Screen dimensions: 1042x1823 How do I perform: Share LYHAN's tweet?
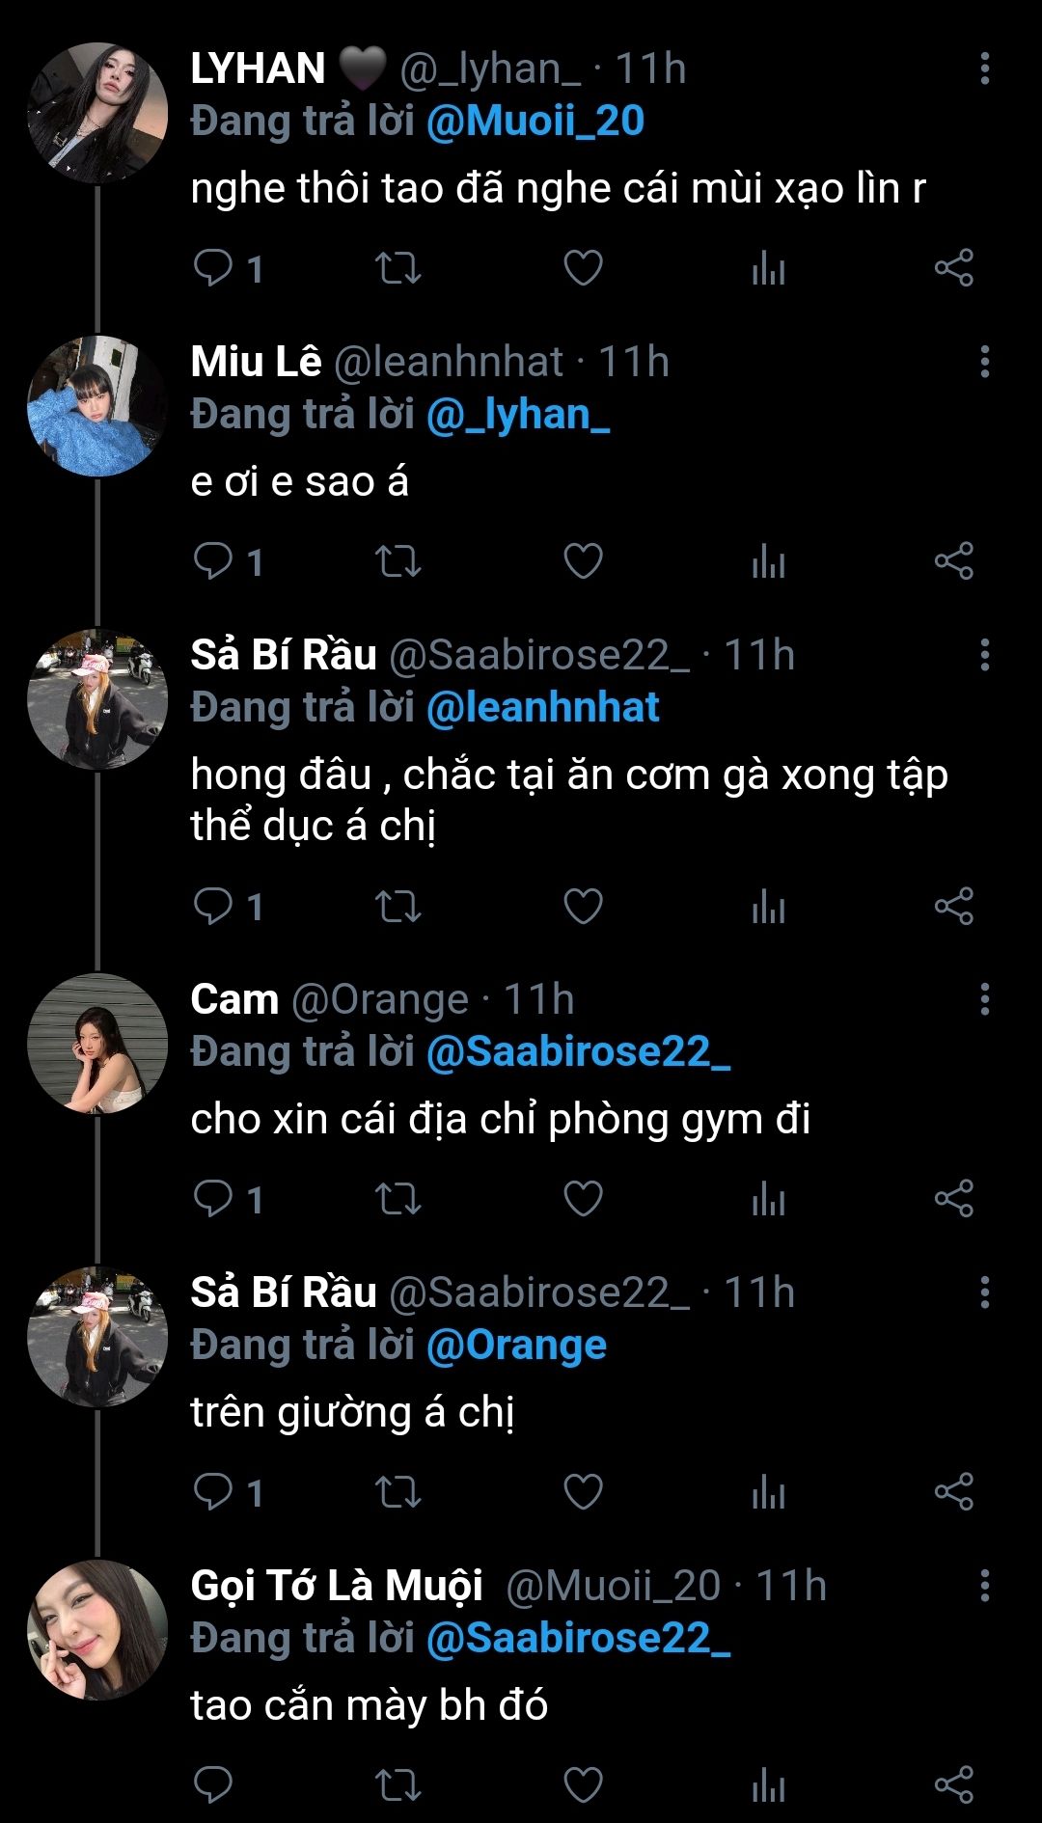pyautogui.click(x=953, y=268)
